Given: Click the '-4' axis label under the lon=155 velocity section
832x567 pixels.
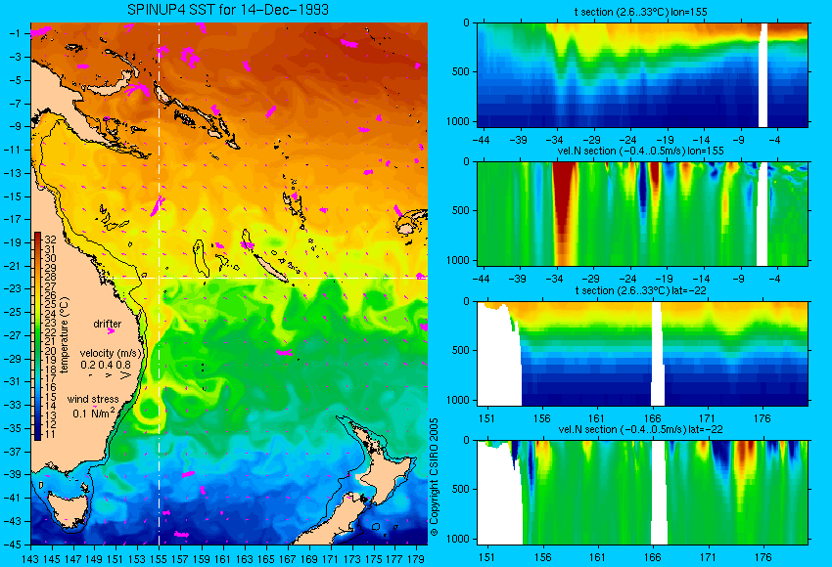Looking at the screenshot, I should click(x=774, y=279).
